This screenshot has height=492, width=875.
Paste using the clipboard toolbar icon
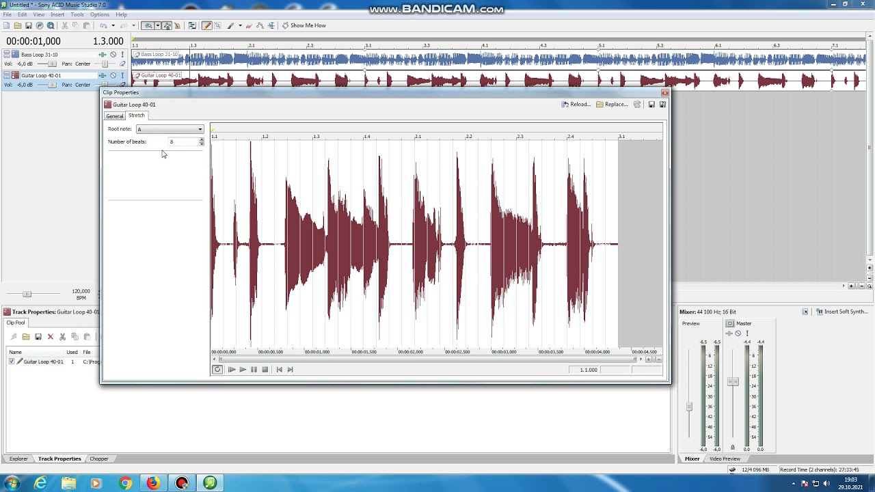pyautogui.click(x=87, y=25)
